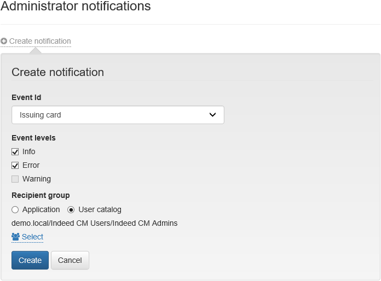
Task: Click the Recipient group section label
Action: coord(41,195)
